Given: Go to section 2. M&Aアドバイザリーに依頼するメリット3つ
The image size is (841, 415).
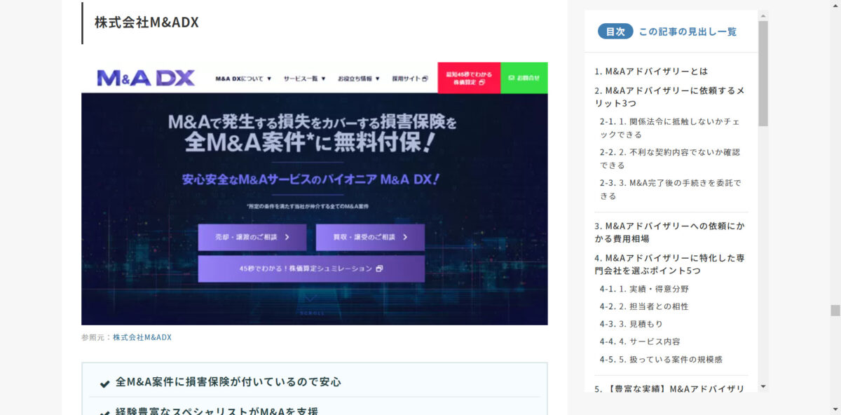Looking at the screenshot, I should click(669, 97).
